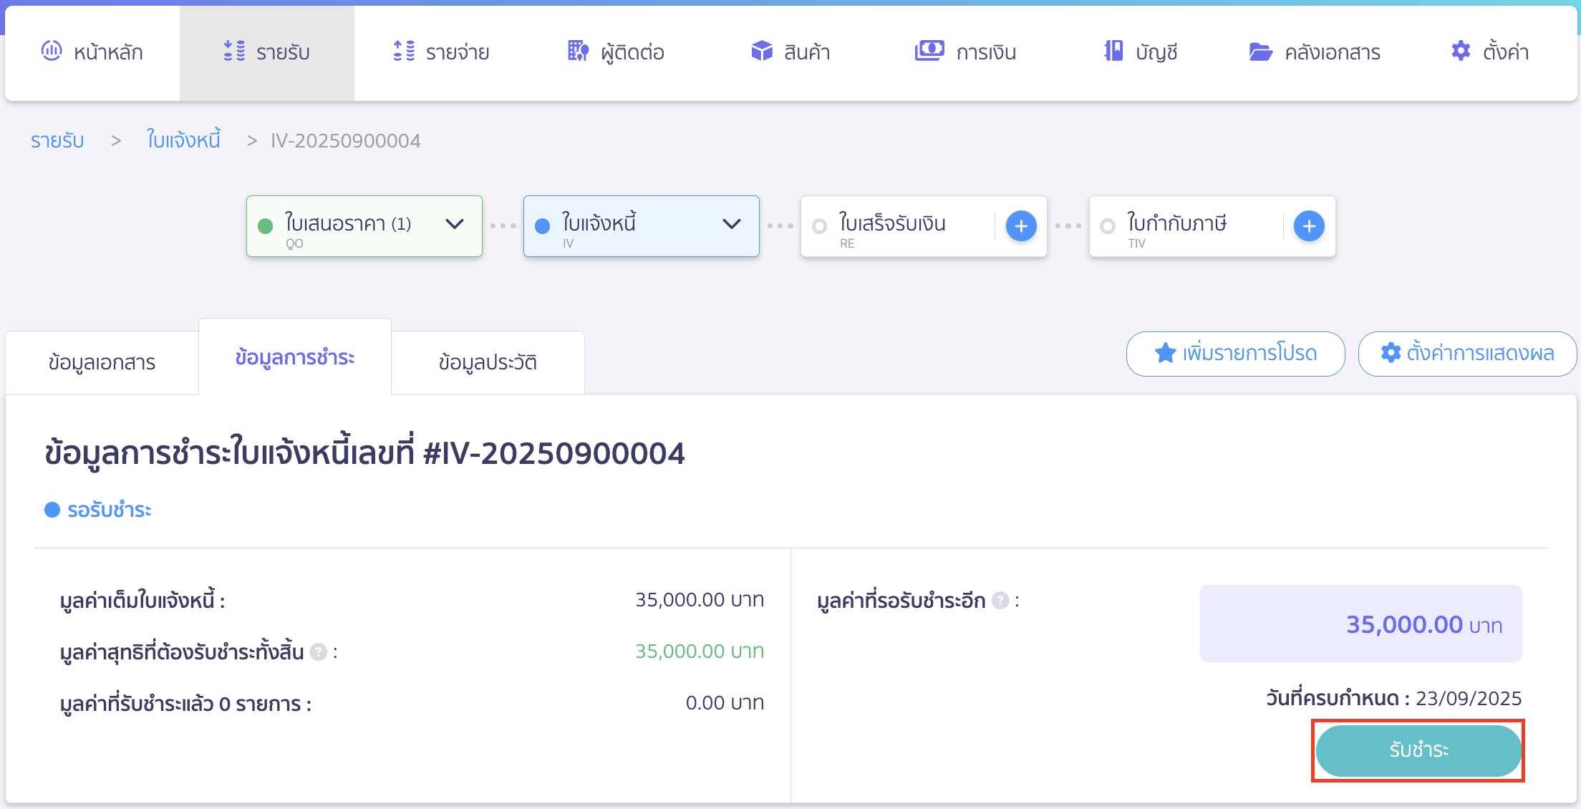Click the รับชำระ button

coord(1418,750)
